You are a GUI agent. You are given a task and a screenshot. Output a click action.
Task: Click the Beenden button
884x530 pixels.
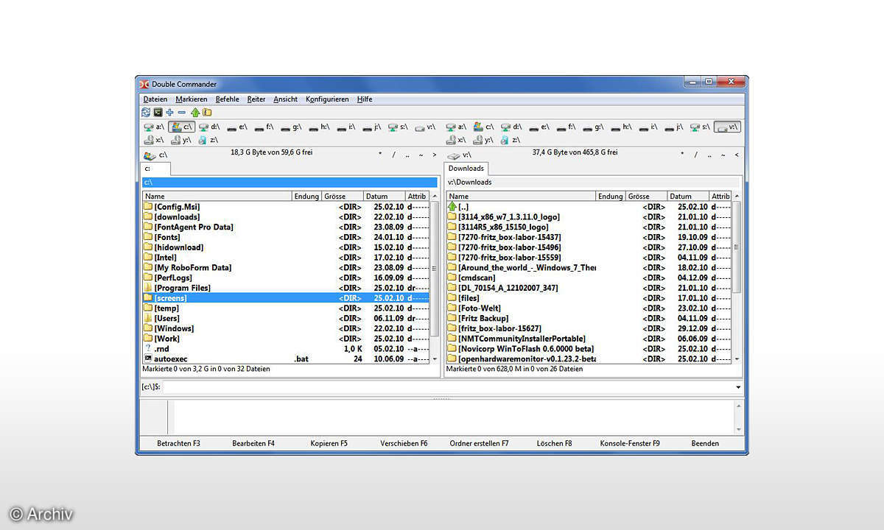click(705, 443)
